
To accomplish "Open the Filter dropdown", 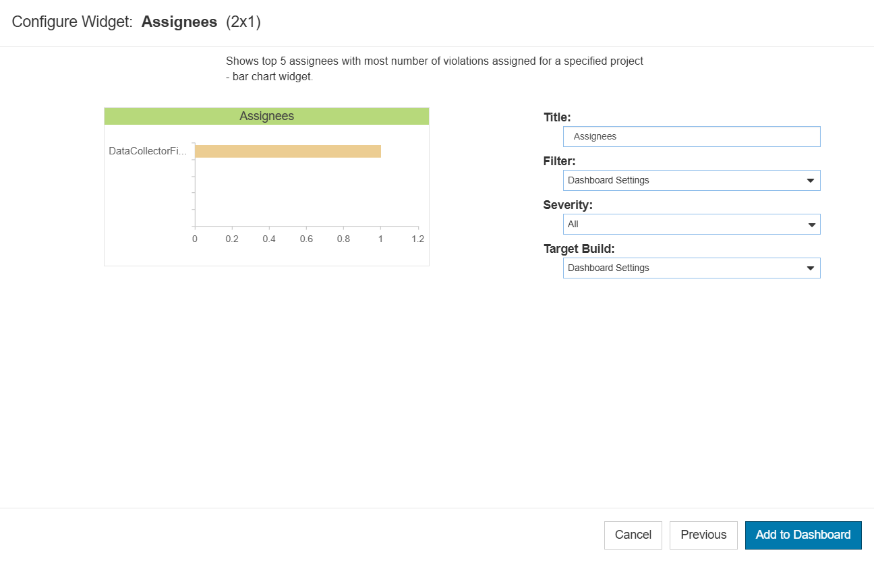I will (691, 180).
